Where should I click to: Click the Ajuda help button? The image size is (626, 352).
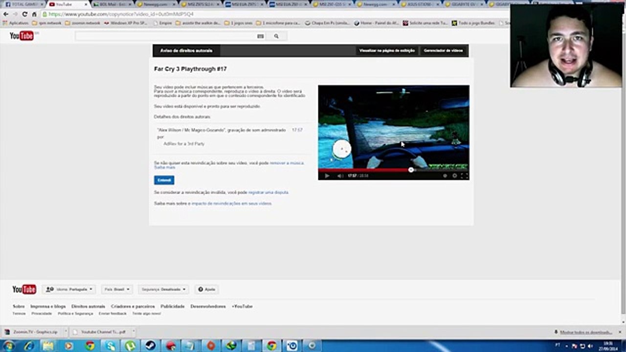click(206, 289)
